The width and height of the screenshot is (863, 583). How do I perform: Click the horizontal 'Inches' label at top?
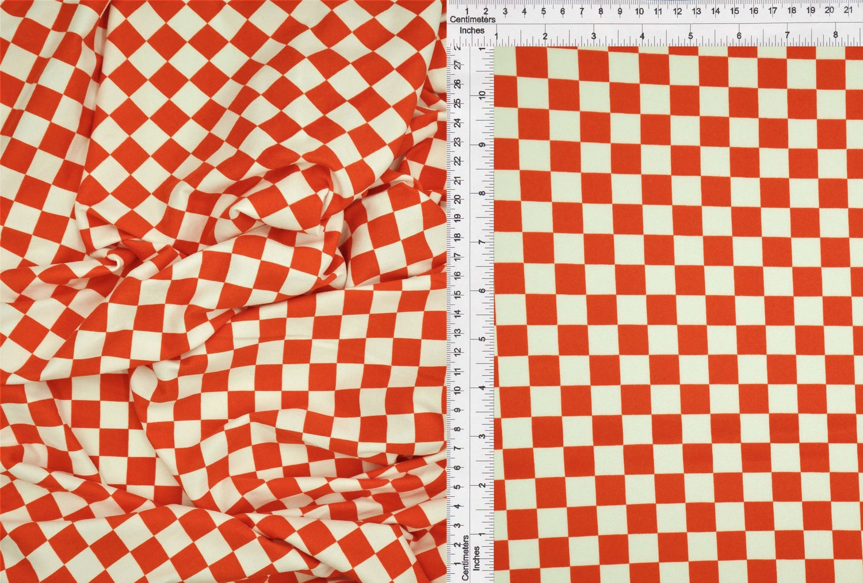(472, 30)
